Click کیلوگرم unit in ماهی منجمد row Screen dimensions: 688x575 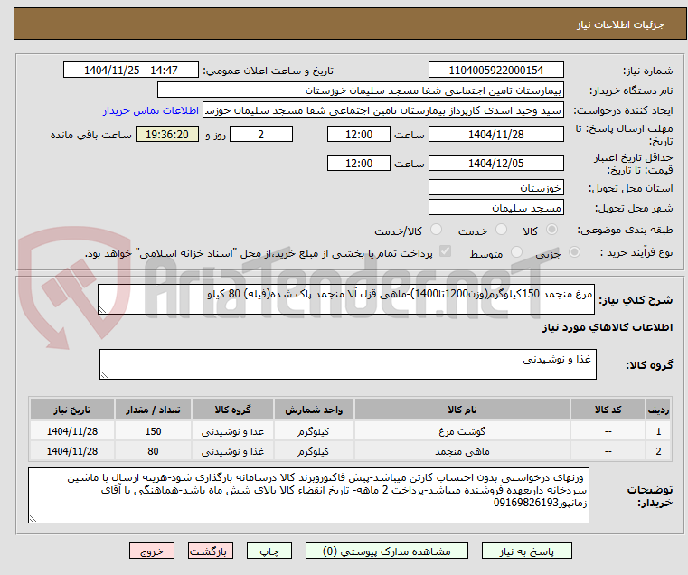314,451
